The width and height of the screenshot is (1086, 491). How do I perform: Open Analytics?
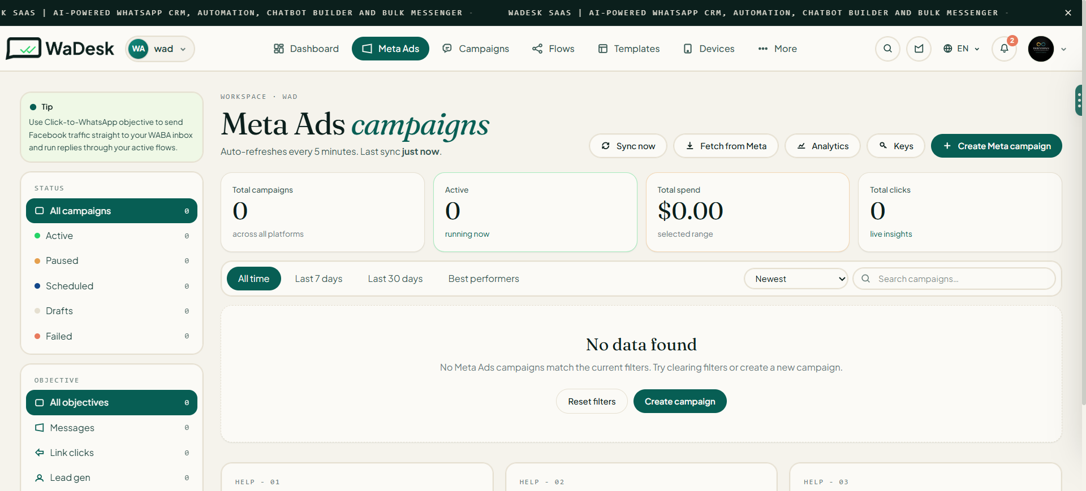click(822, 146)
